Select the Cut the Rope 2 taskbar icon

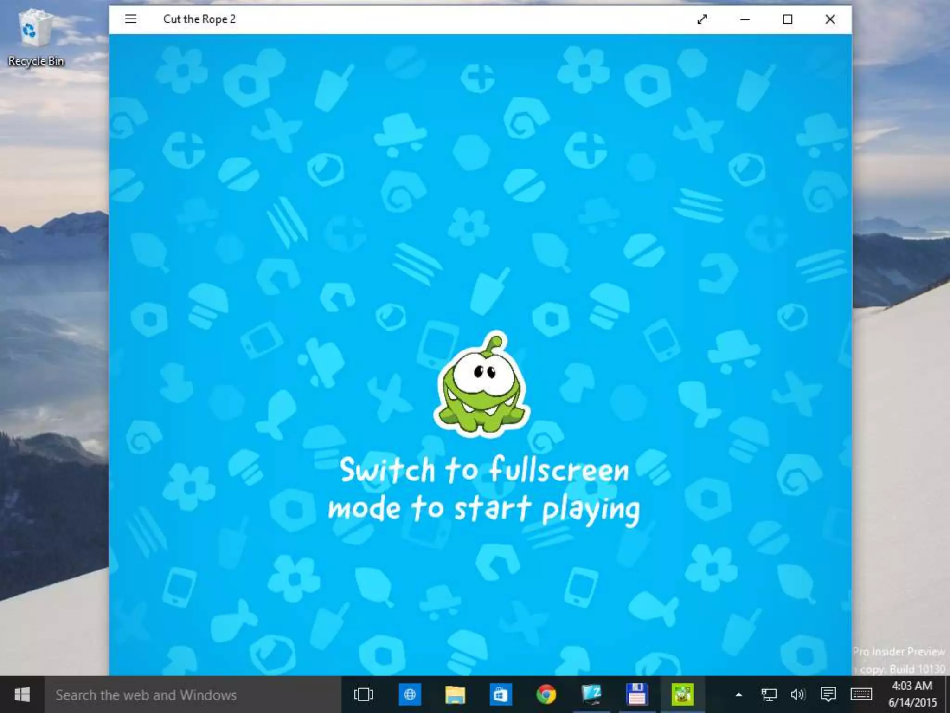tap(682, 694)
